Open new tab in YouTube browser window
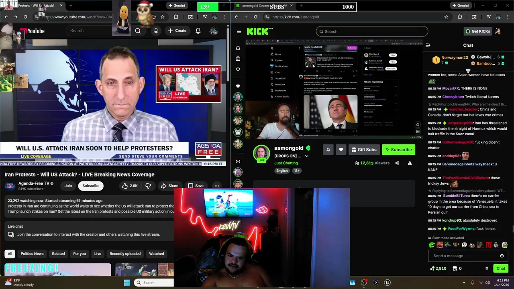The width and height of the screenshot is (514, 289). click(x=71, y=6)
